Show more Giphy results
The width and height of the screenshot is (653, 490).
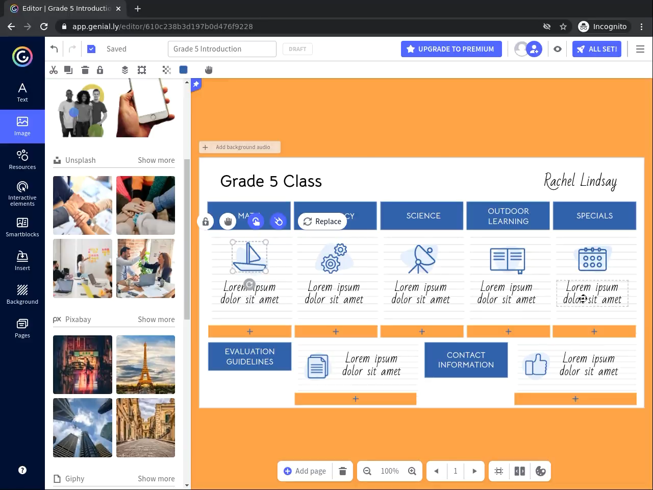(156, 479)
